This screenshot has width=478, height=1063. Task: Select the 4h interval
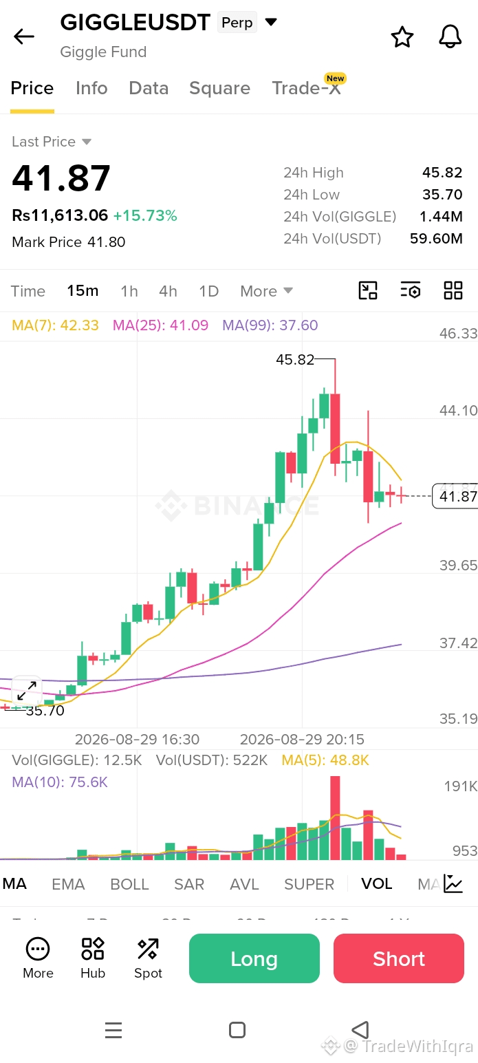click(168, 291)
